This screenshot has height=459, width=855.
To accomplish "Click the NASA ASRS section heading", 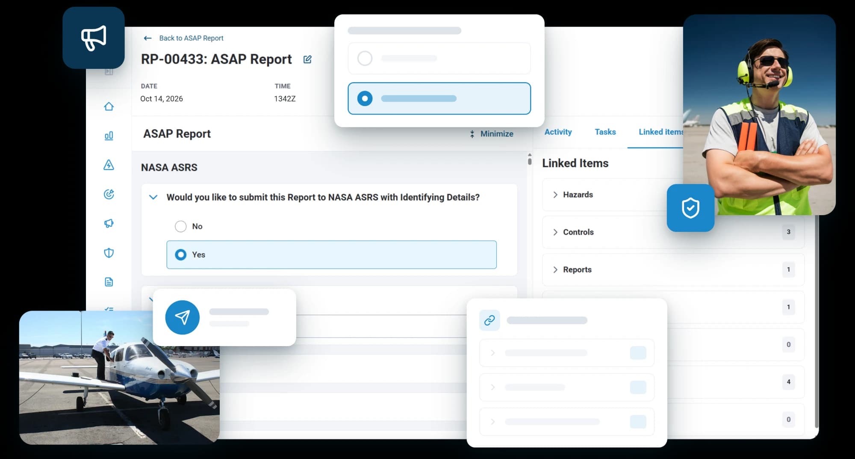I will pos(169,167).
